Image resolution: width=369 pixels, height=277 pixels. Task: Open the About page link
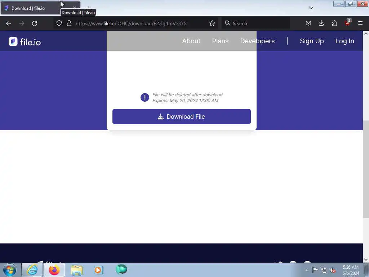191,41
